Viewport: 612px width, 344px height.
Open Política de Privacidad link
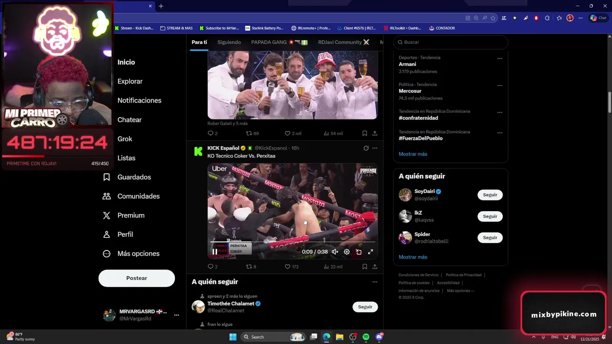463,275
